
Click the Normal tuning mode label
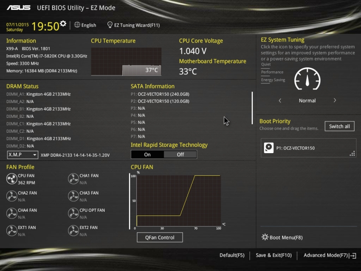[307, 100]
